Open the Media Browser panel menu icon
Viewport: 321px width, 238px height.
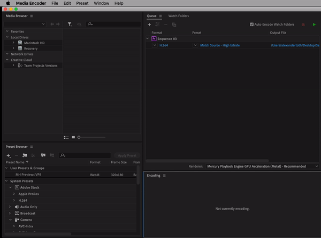32,16
